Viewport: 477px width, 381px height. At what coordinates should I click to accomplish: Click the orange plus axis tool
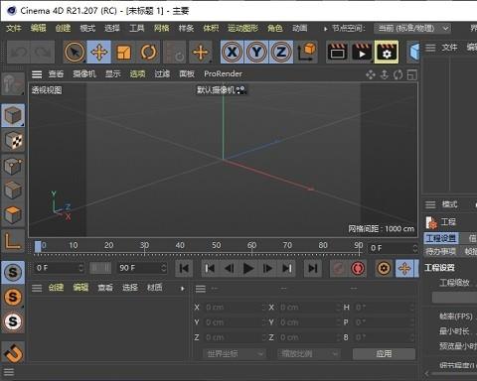201,52
